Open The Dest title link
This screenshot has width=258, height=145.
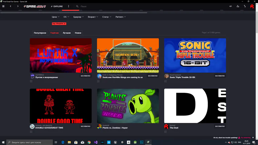(x=174, y=128)
